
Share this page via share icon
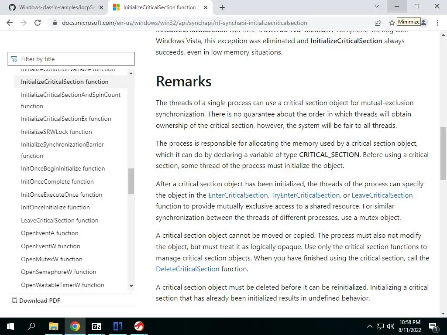pos(378,23)
